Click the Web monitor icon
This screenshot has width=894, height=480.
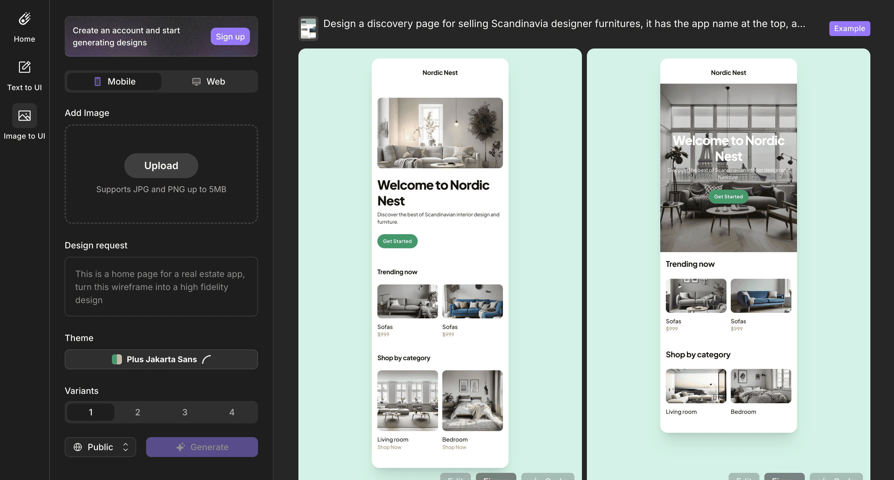(x=196, y=81)
